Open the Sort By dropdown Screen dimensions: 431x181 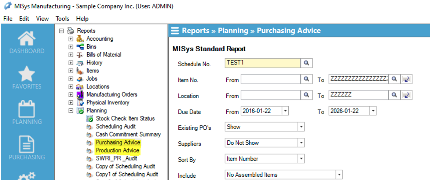point(301,159)
